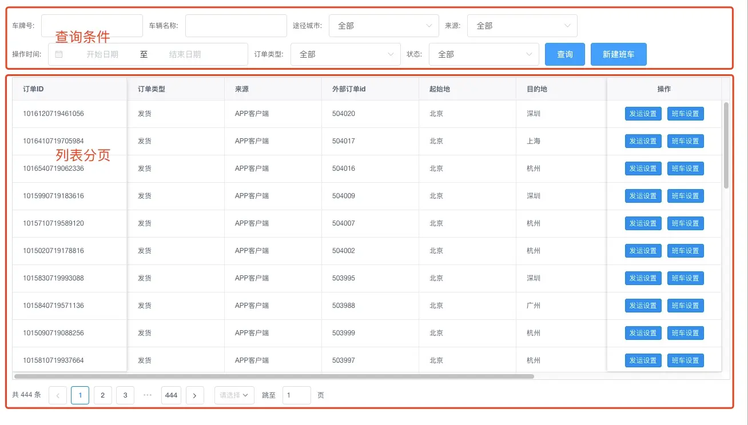The width and height of the screenshot is (748, 425).
Task: Click the 跳至 page number input
Action: coord(297,395)
